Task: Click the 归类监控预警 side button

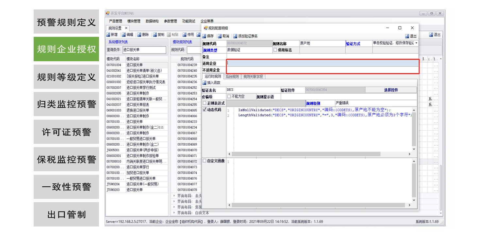Action: [x=66, y=104]
